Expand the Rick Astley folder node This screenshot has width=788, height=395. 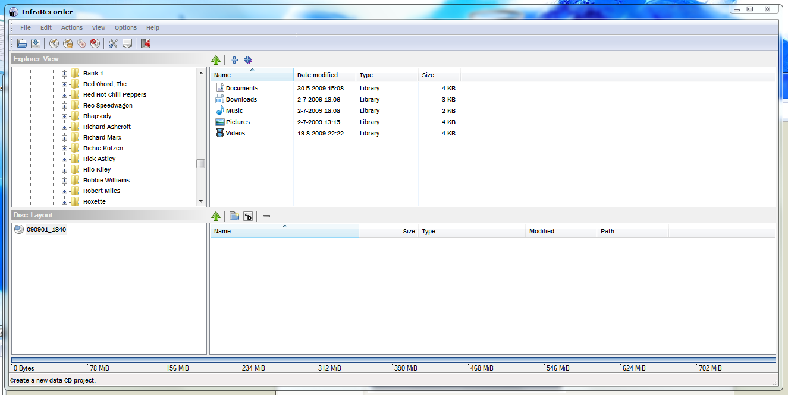(65, 159)
